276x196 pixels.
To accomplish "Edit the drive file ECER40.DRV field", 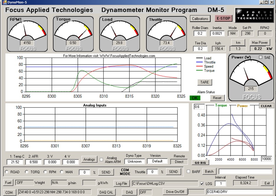I will (x=240, y=192).
